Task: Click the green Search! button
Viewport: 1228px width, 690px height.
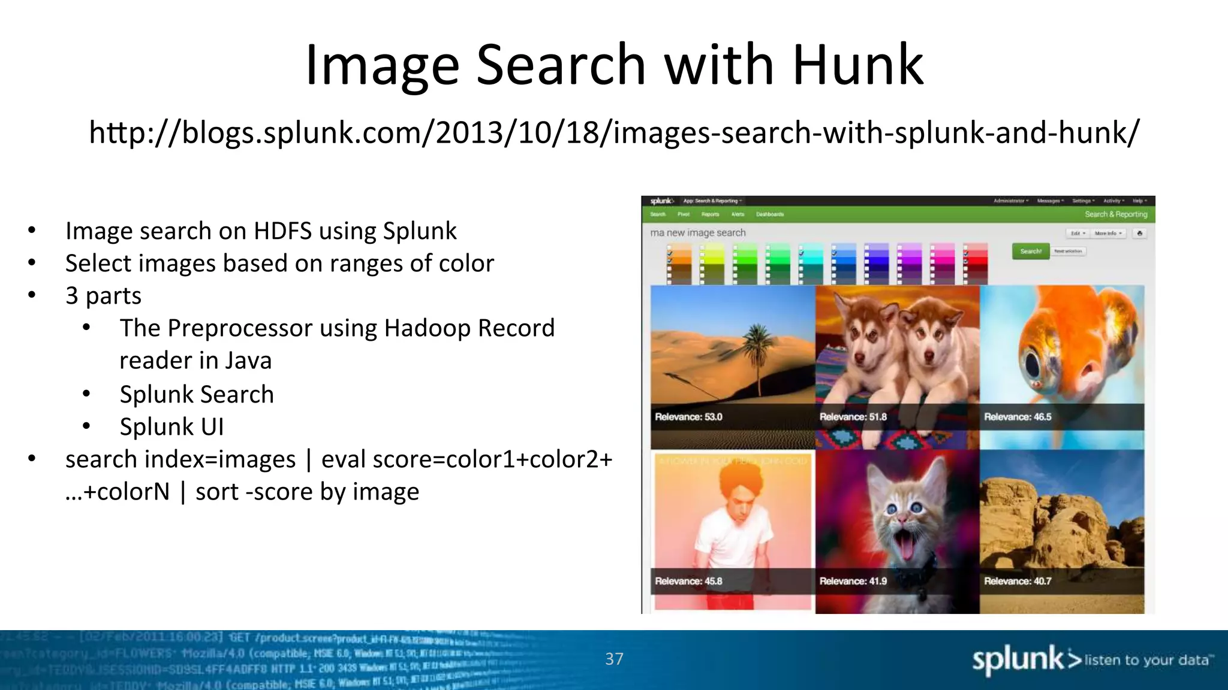Action: tap(1031, 251)
